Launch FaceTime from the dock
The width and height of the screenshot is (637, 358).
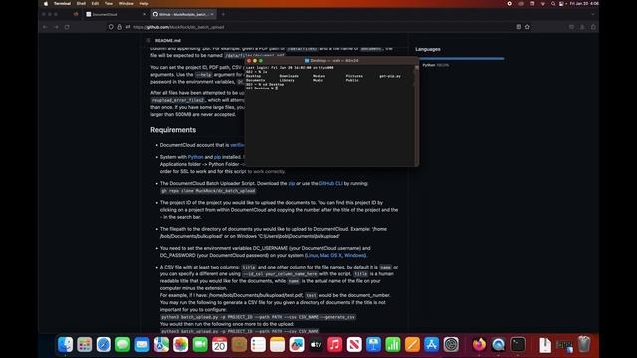pyautogui.click(x=200, y=345)
